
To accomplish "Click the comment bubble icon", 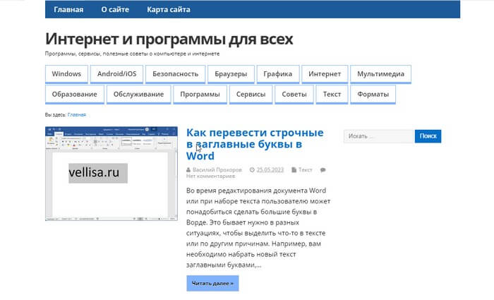I will point(323,170).
